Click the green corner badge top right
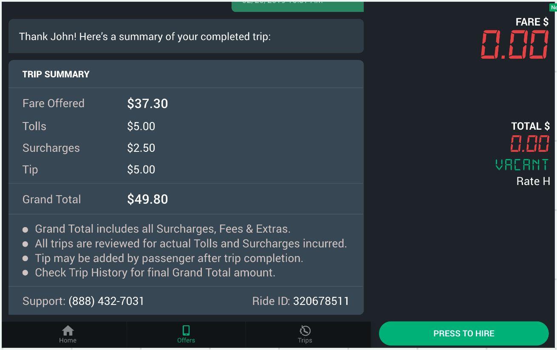This screenshot has width=557, height=350. pyautogui.click(x=553, y=7)
